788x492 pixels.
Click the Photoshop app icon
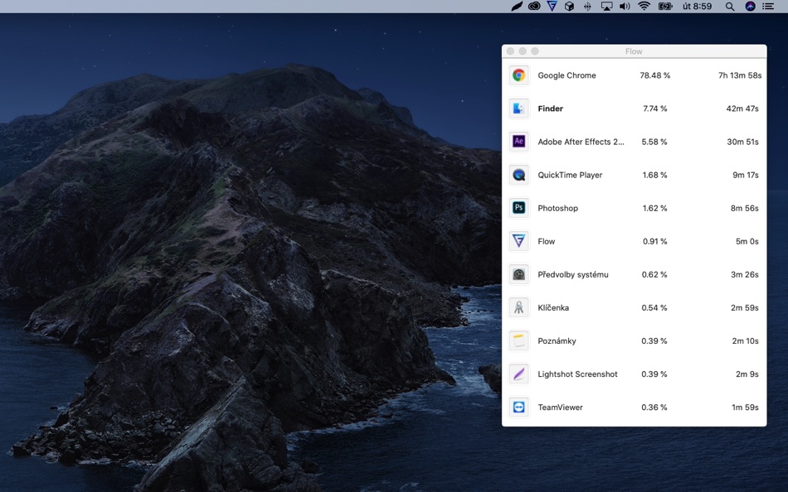point(518,208)
